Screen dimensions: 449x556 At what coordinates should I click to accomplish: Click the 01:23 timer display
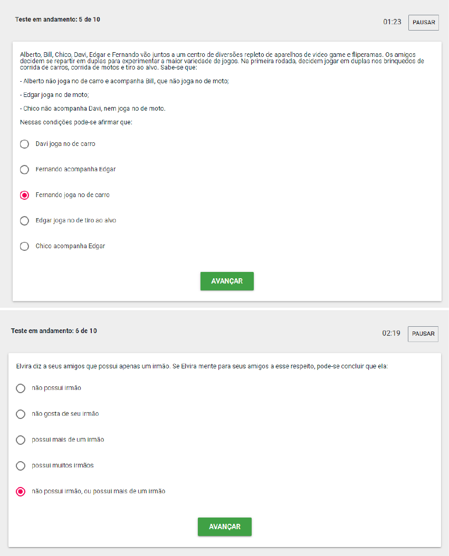pos(392,22)
